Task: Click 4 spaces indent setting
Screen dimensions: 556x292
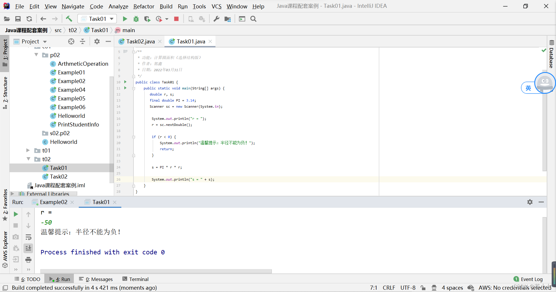Action: tap(452, 288)
